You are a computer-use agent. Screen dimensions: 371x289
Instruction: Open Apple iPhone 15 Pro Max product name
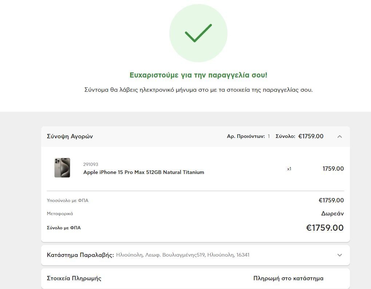(x=143, y=172)
